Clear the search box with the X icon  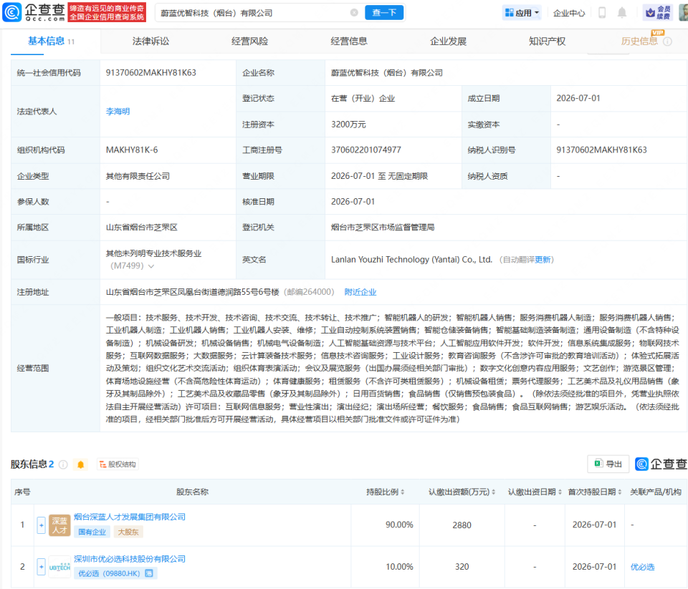[354, 13]
